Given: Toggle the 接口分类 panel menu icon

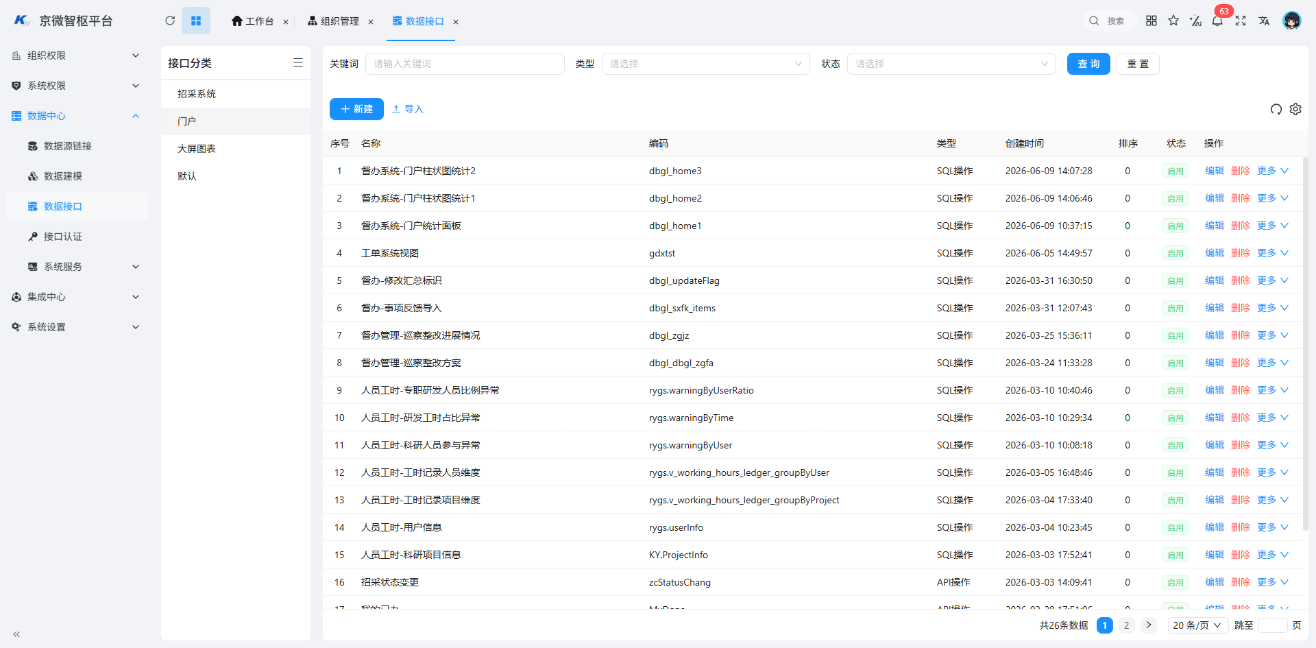Looking at the screenshot, I should pyautogui.click(x=298, y=62).
